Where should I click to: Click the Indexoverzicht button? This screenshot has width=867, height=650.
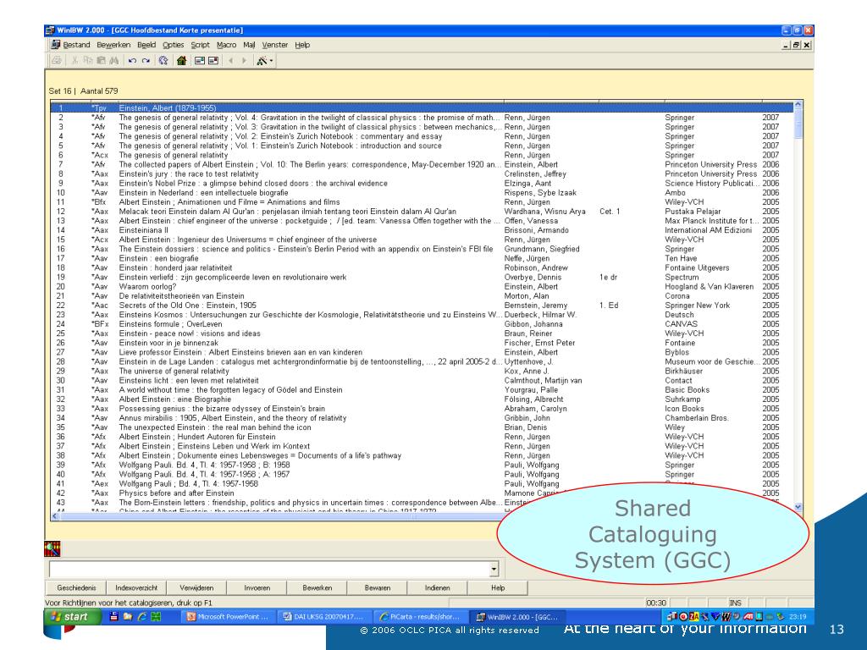(136, 588)
